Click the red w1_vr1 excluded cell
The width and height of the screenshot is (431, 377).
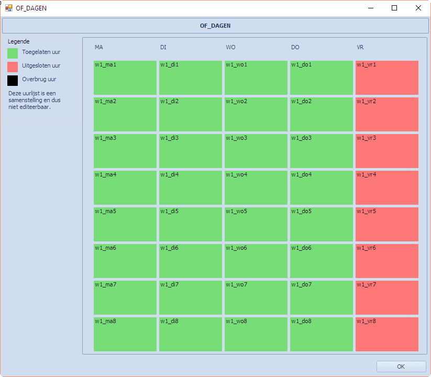coord(386,78)
